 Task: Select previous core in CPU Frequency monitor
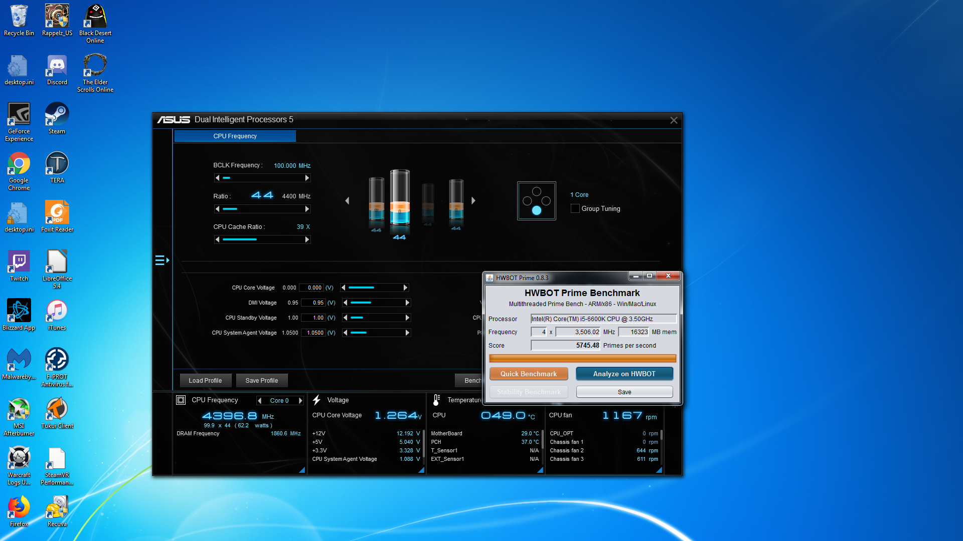click(260, 401)
